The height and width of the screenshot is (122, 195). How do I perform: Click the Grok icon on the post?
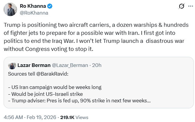coord(181,6)
